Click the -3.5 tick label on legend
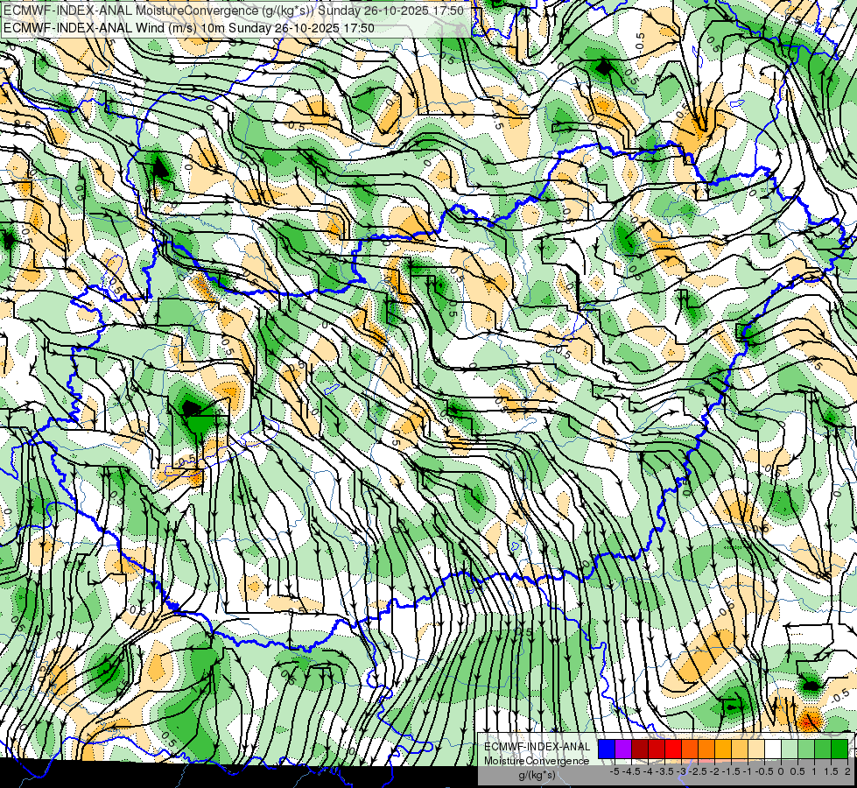This screenshot has width=857, height=788. click(x=664, y=771)
